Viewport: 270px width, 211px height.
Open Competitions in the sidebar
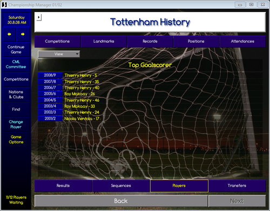(16, 79)
